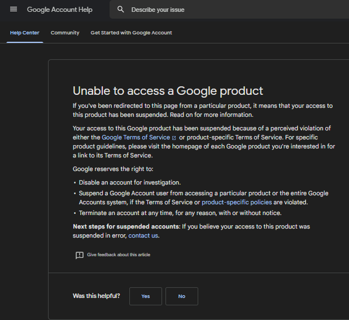Follow the product-specific policies link
Screen dimensions: 349x320
pyautogui.click(x=237, y=202)
